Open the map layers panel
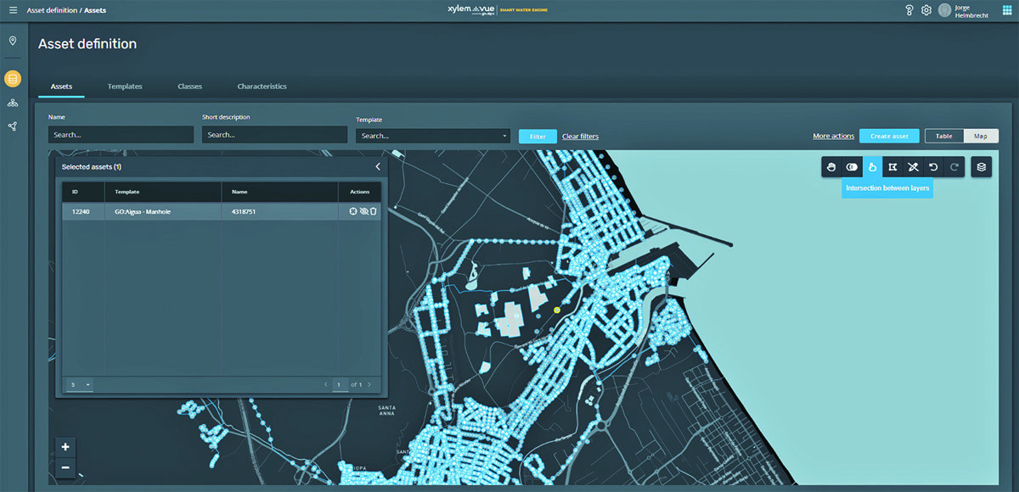The image size is (1019, 492). [982, 167]
